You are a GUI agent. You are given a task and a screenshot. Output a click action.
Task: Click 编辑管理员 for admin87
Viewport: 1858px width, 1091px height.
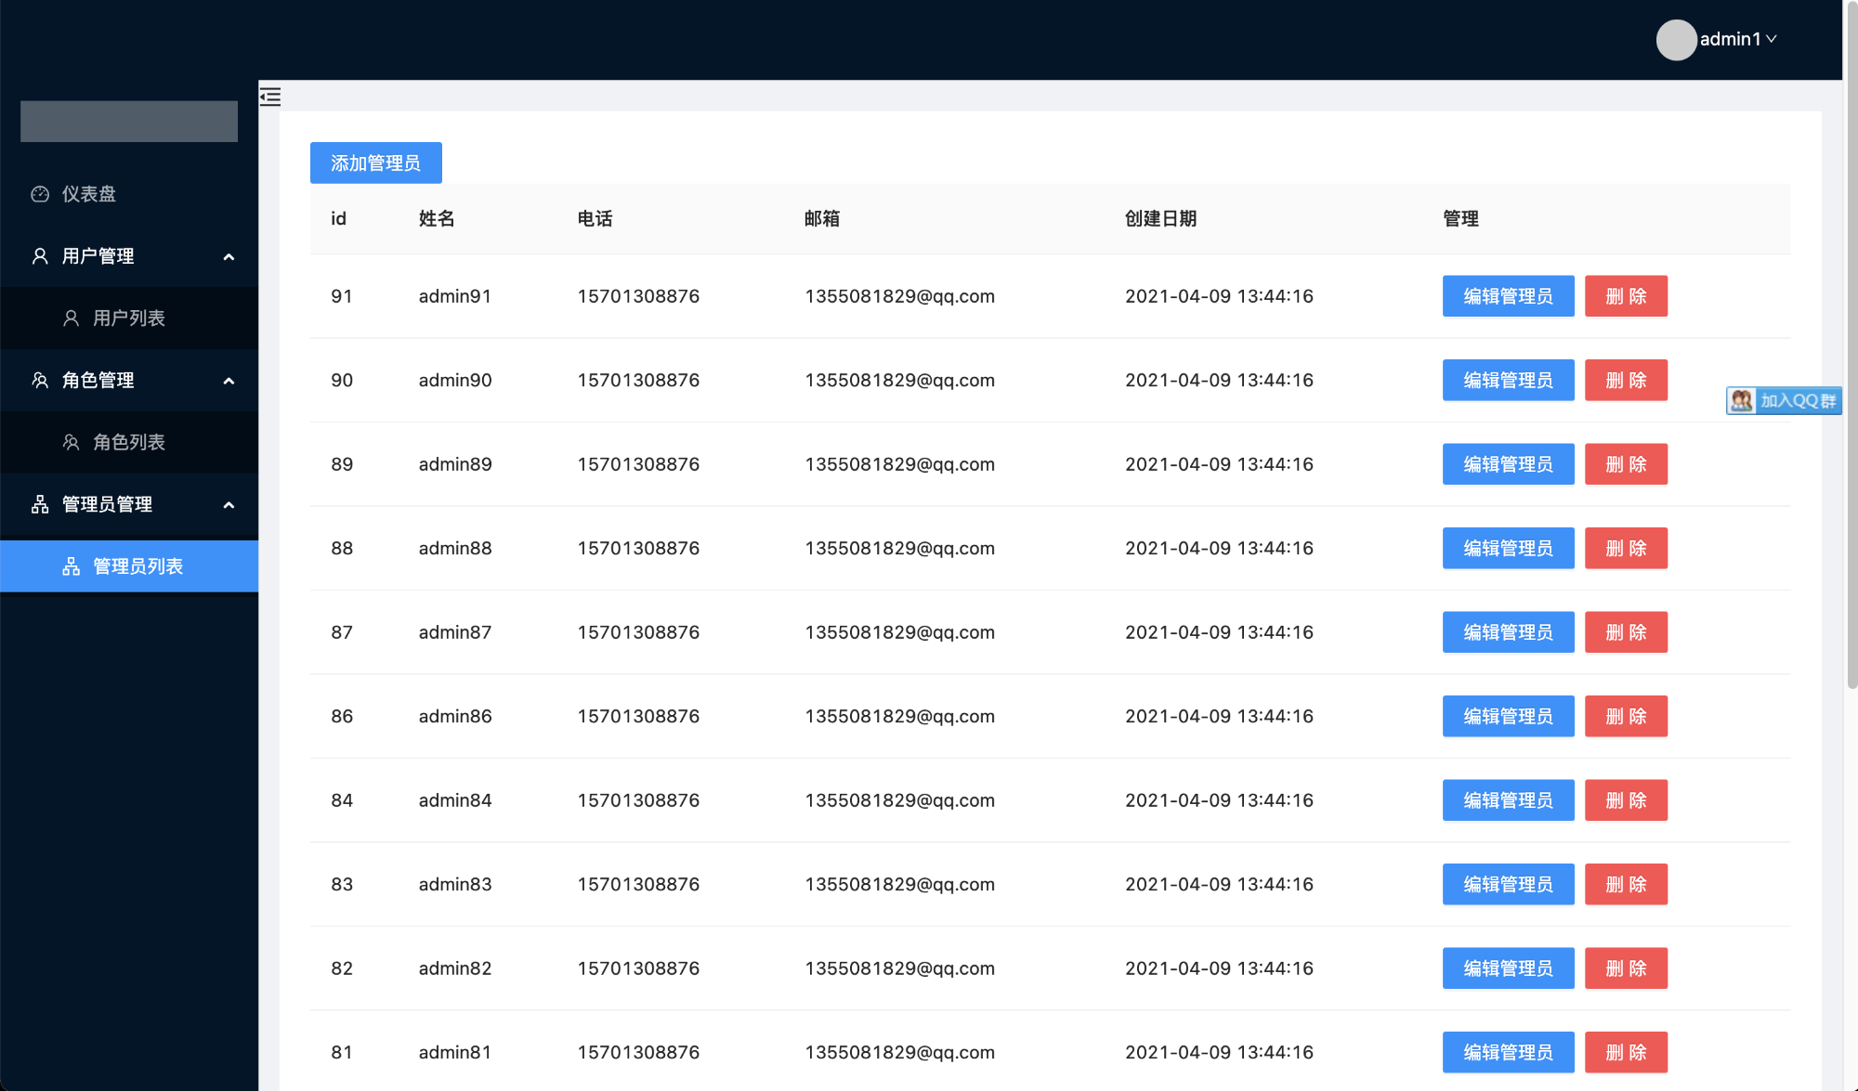(1508, 632)
